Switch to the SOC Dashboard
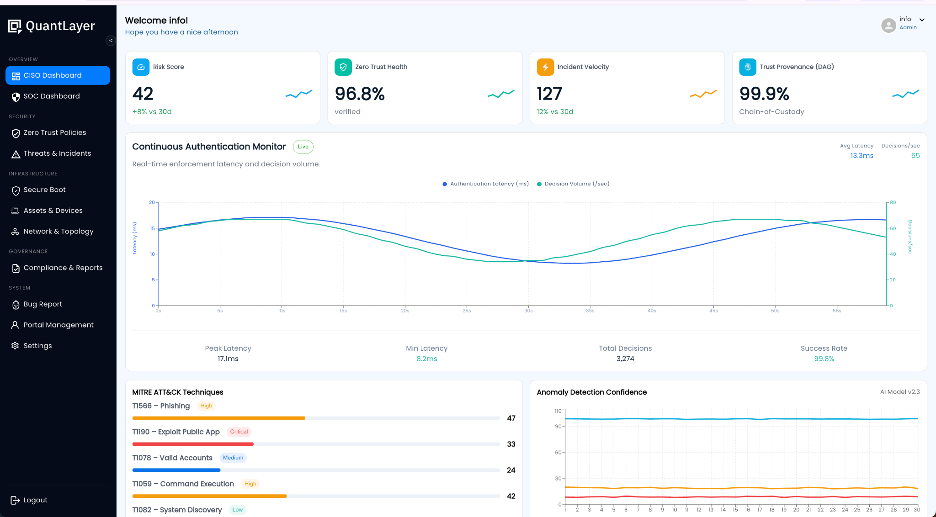The width and height of the screenshot is (936, 517). click(51, 96)
